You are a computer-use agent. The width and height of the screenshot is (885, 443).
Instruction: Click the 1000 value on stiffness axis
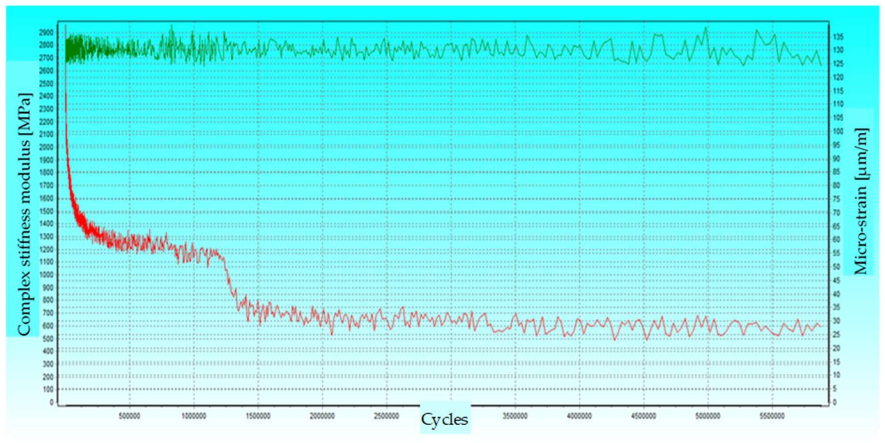point(47,275)
